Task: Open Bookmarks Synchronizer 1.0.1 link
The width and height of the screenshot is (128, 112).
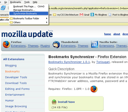Action: 69,62
